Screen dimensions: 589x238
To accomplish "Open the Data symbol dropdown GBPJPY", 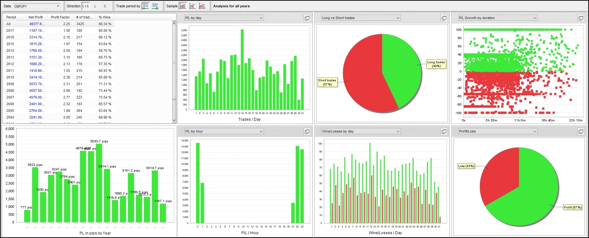I will tap(37, 6).
